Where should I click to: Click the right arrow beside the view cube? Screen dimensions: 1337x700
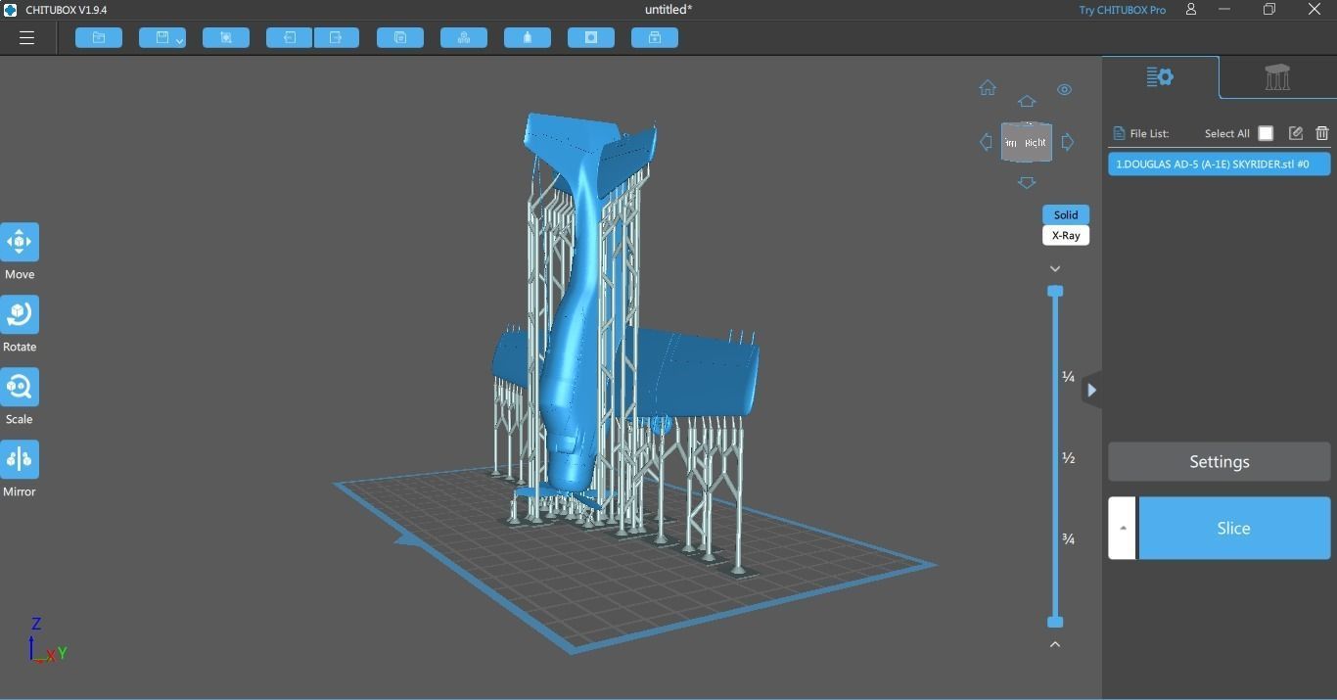tap(1067, 142)
